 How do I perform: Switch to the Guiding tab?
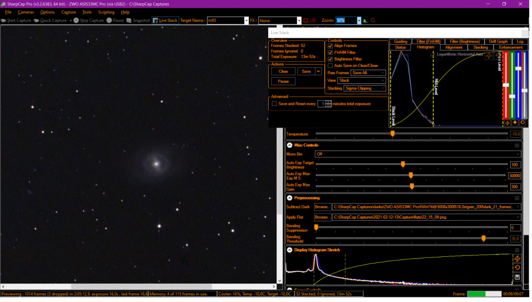(x=401, y=41)
